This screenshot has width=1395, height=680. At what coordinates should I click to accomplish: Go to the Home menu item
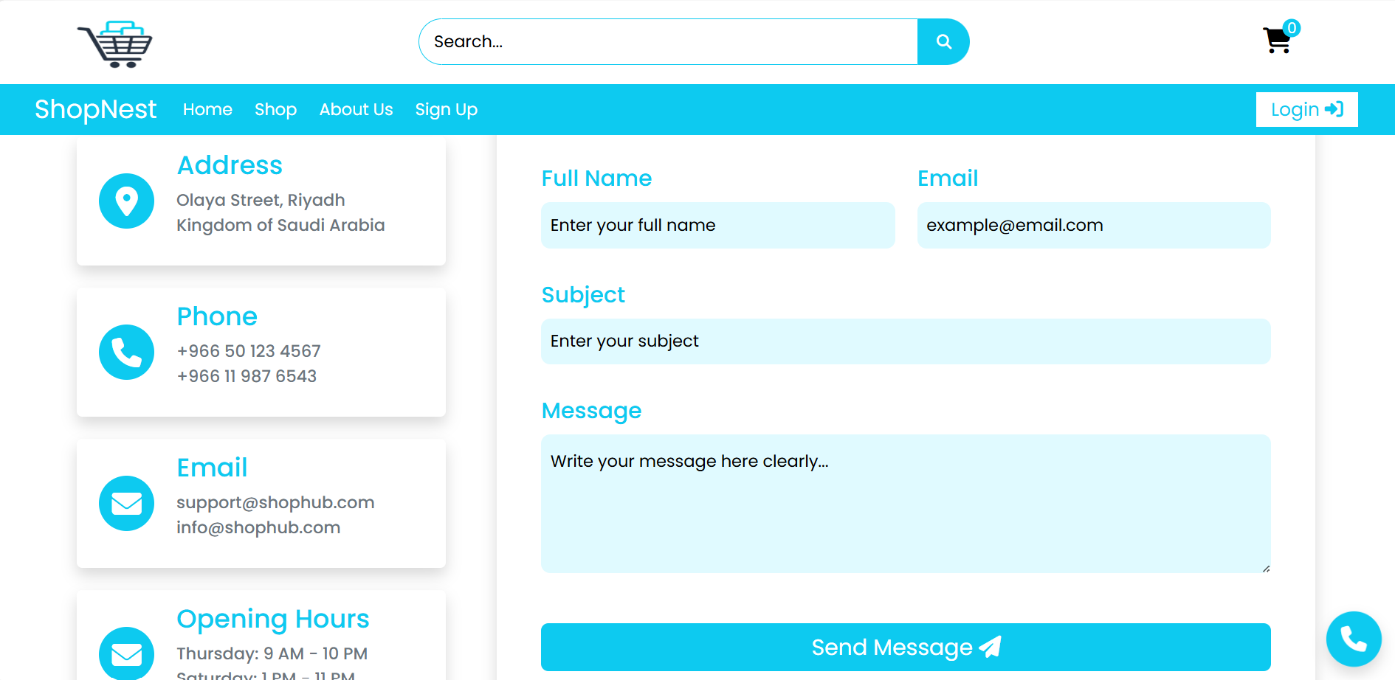pyautogui.click(x=207, y=110)
